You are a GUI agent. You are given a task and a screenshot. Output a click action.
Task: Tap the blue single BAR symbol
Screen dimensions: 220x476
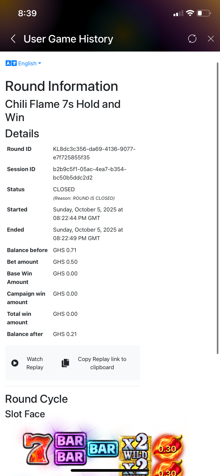[103, 449]
